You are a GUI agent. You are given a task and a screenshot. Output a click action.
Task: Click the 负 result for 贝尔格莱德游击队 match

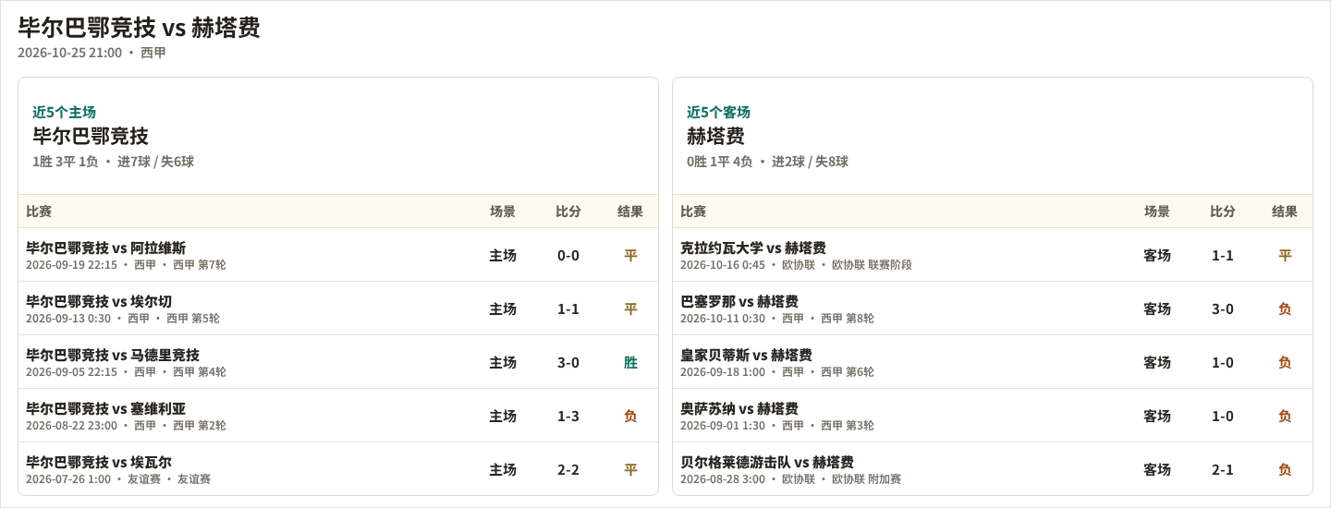[x=1285, y=469]
